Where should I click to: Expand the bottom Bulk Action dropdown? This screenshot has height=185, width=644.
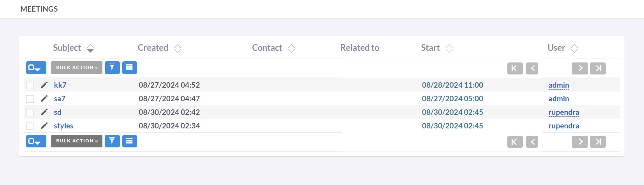(x=77, y=141)
